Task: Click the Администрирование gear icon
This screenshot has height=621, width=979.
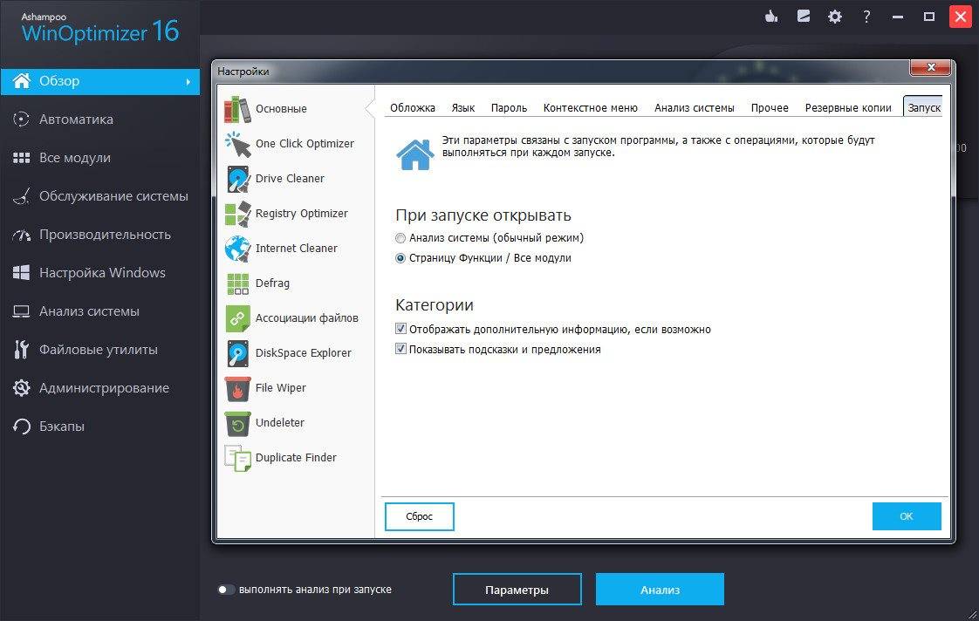Action: (x=21, y=388)
